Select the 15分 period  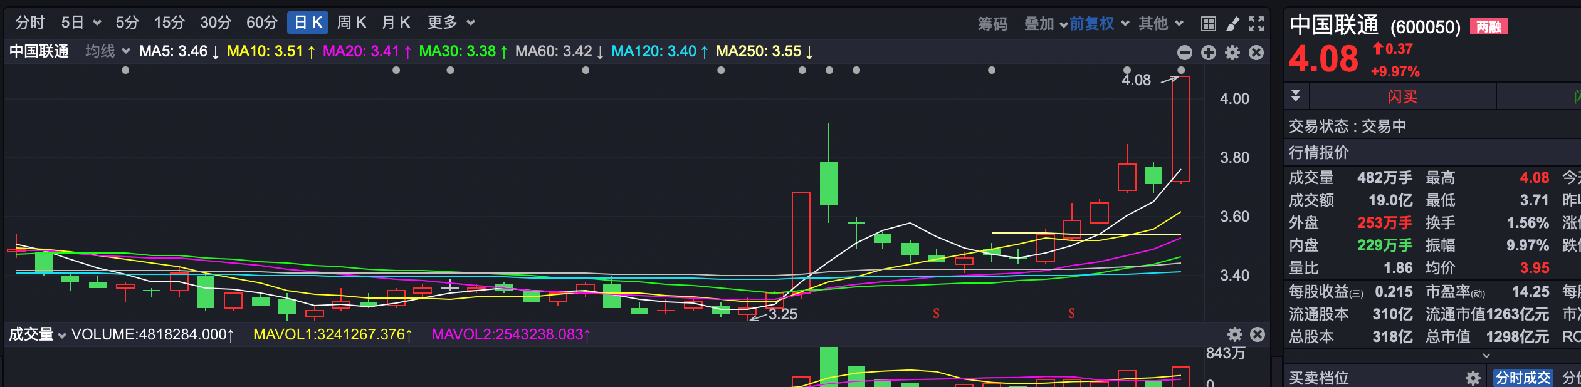170,23
